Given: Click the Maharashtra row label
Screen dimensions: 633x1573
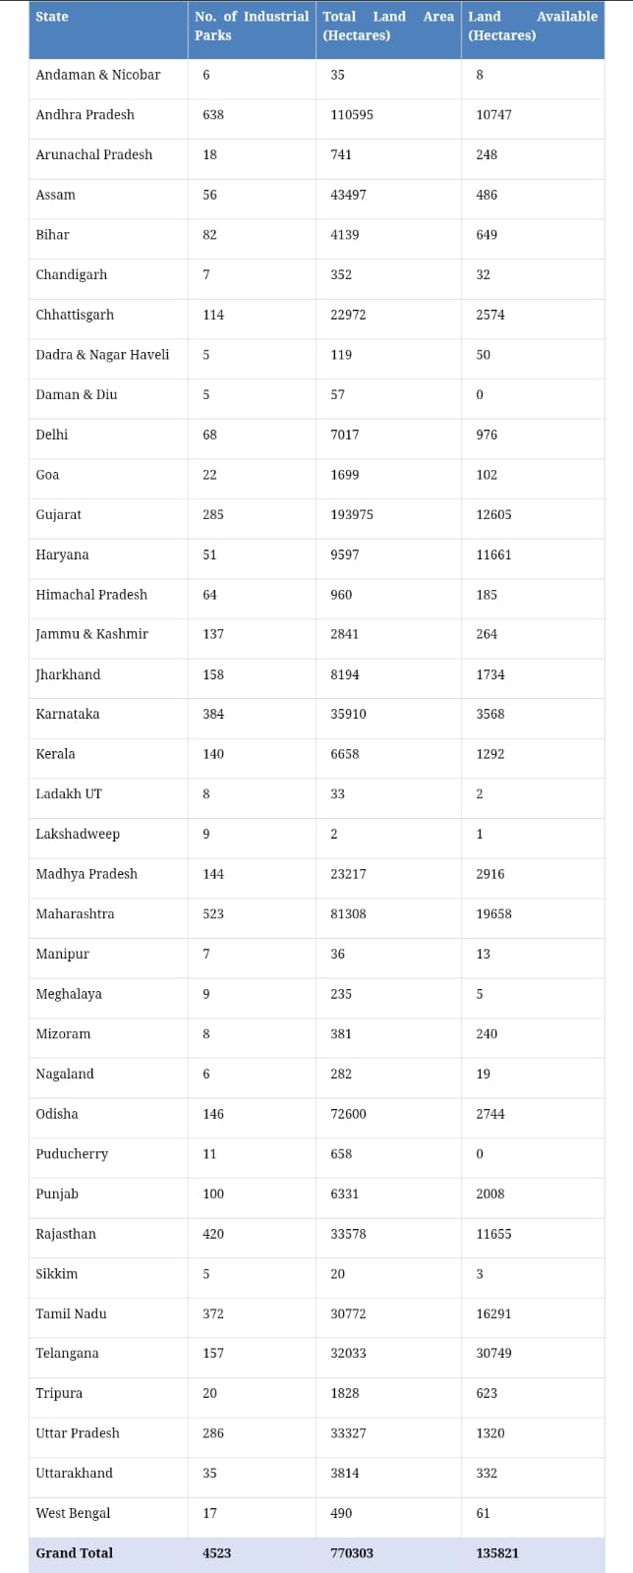Looking at the screenshot, I should [x=75, y=914].
